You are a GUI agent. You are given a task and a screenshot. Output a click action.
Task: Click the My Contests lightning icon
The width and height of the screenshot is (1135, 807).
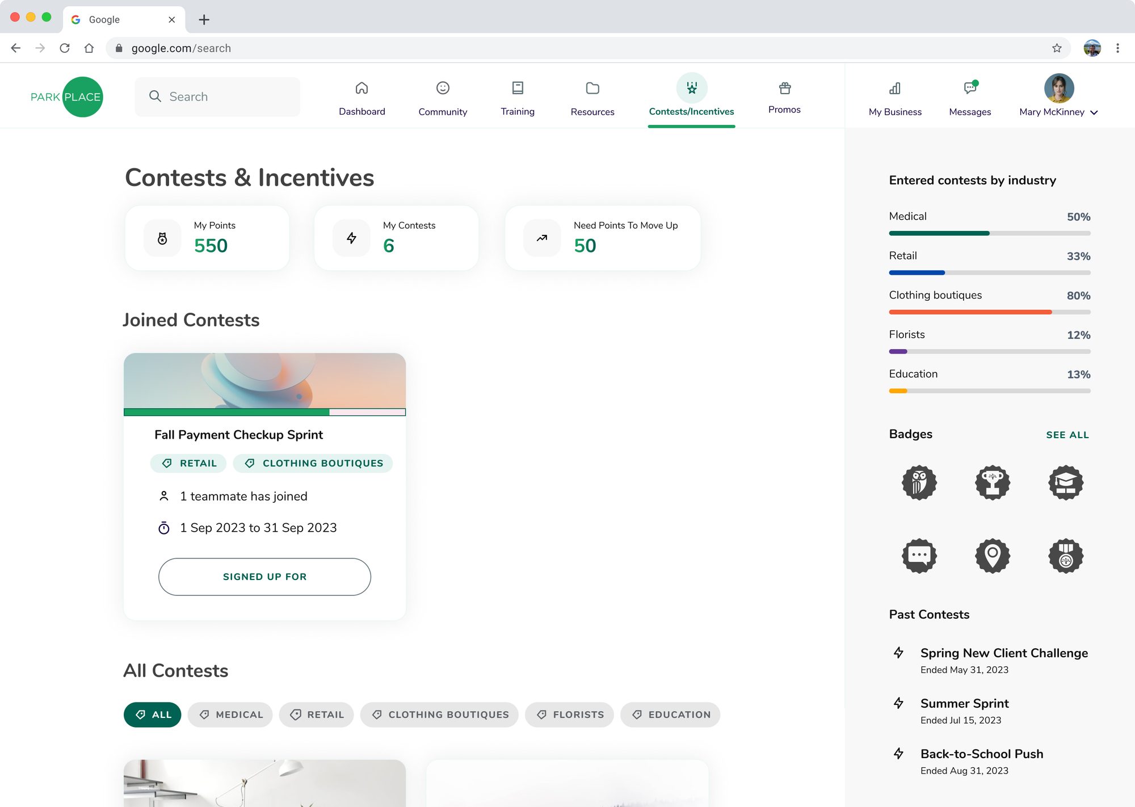click(352, 238)
